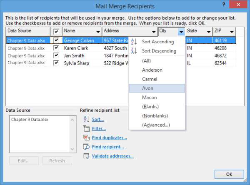This screenshot has height=185, width=250.
Task: Click the Filter funnel icon
Action: [x=86, y=128]
